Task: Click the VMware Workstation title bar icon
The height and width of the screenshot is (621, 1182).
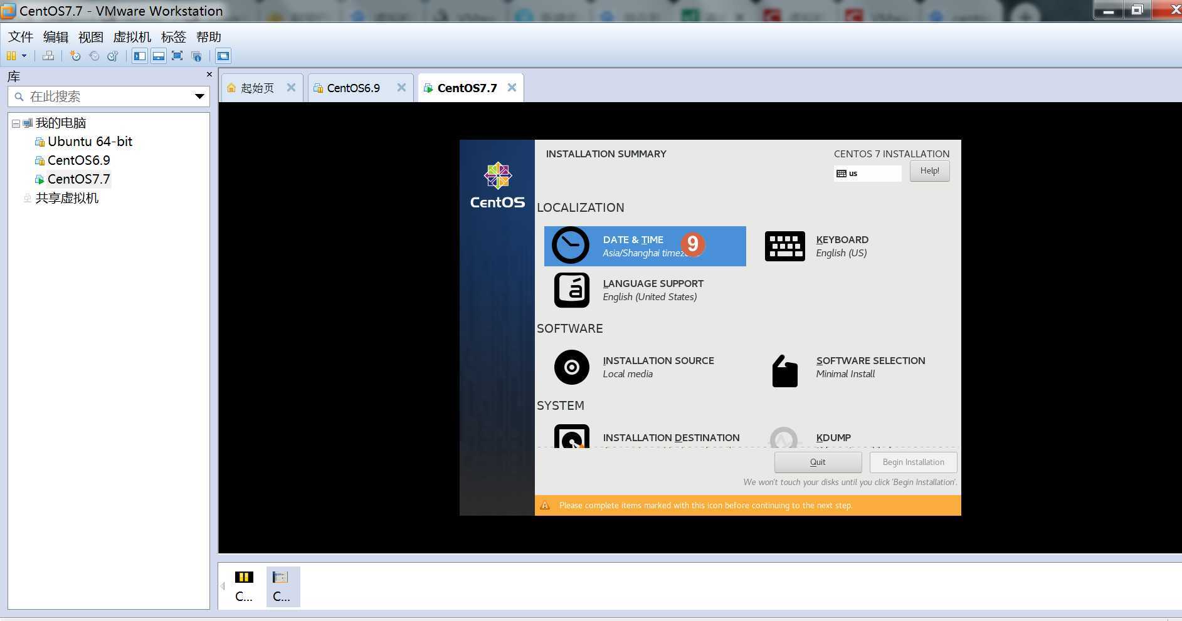Action: (x=8, y=11)
